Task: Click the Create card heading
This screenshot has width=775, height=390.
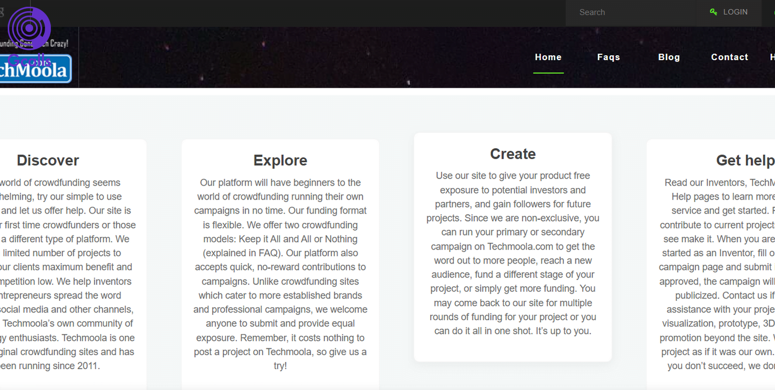Action: (512, 154)
